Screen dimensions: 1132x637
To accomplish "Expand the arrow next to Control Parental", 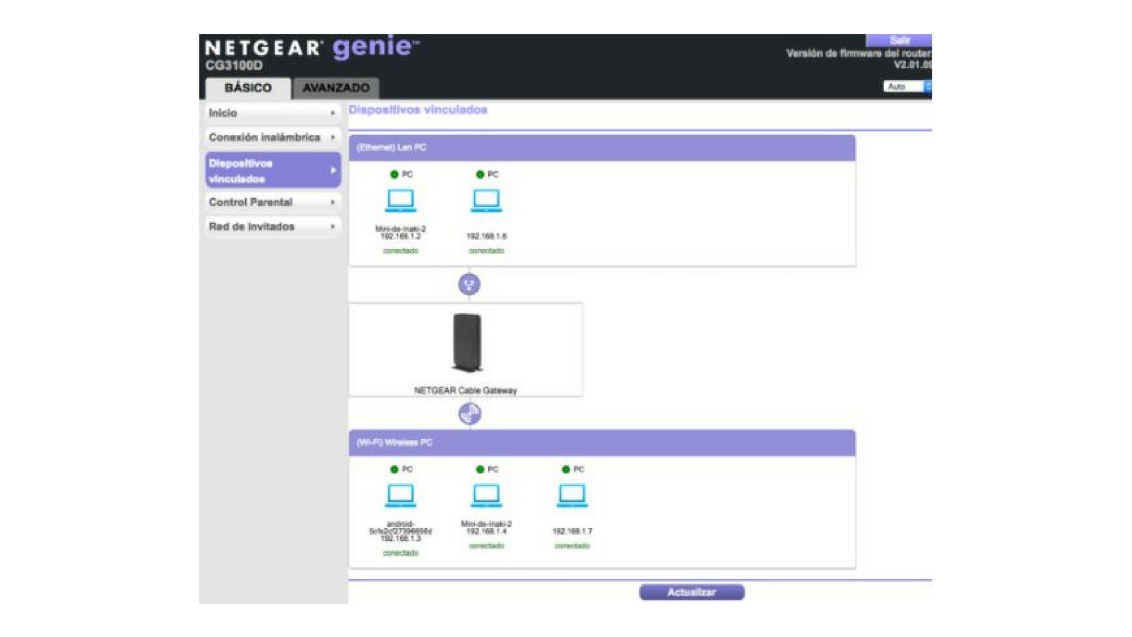I will click(333, 202).
